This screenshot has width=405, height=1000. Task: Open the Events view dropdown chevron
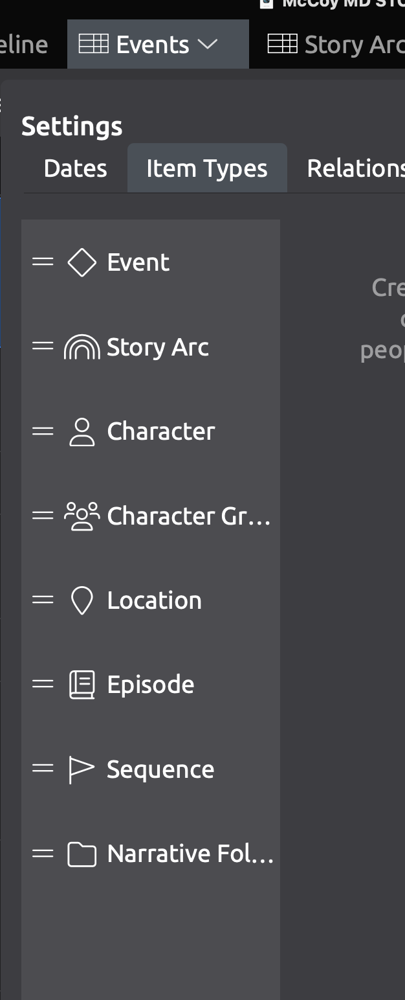[207, 45]
